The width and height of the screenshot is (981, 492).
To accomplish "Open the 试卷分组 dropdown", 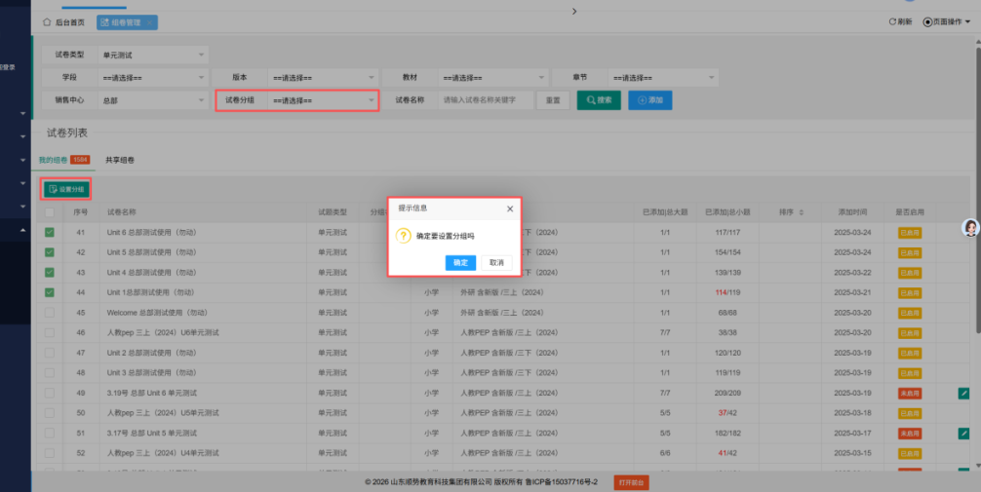I will (323, 100).
